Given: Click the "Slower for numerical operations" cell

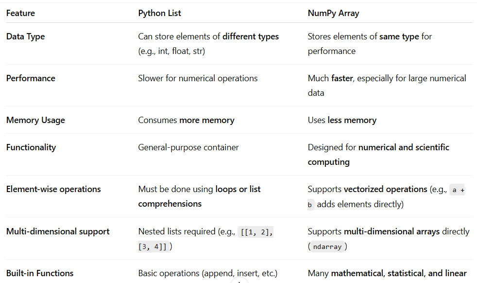Looking at the screenshot, I should point(198,78).
